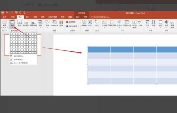Insert a comment (批注)

pyautogui.click(x=97, y=23)
